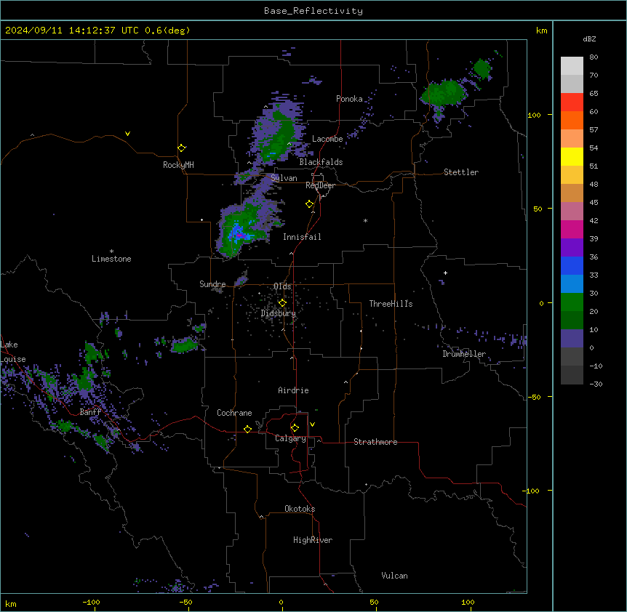Screen dimensions: 627x612
Task: Click the Cochrane town label
Action: [234, 413]
